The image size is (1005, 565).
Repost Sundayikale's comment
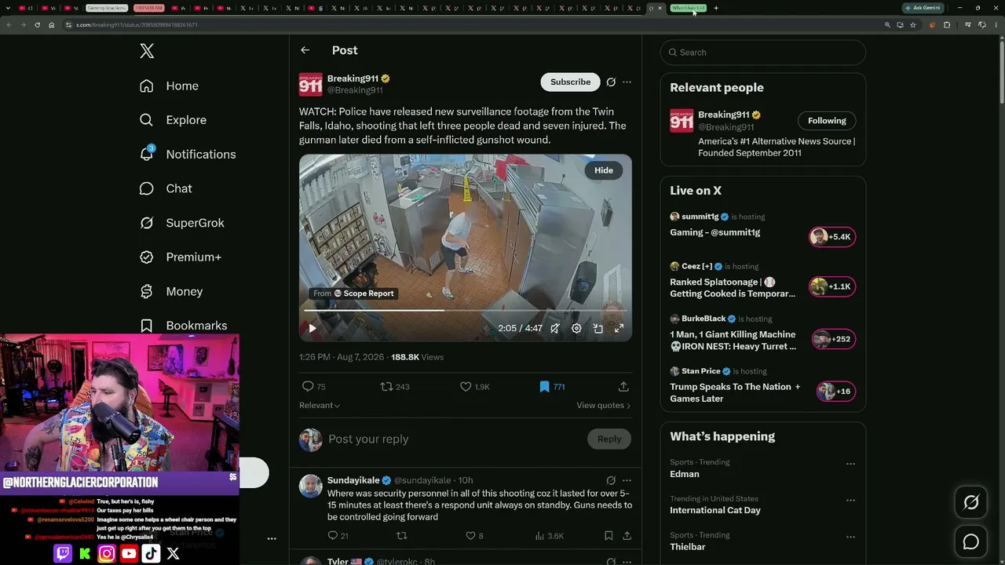click(402, 536)
